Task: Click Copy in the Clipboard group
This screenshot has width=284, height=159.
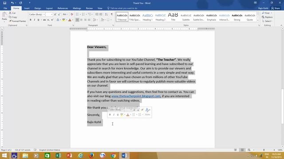Action: 13,17
